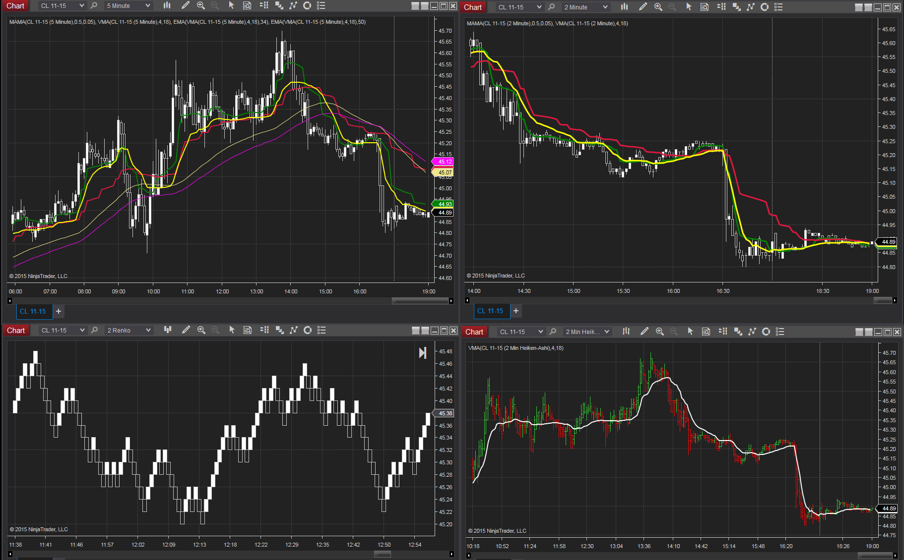Open the 2 Min Heik... interval dropdown

[x=587, y=332]
